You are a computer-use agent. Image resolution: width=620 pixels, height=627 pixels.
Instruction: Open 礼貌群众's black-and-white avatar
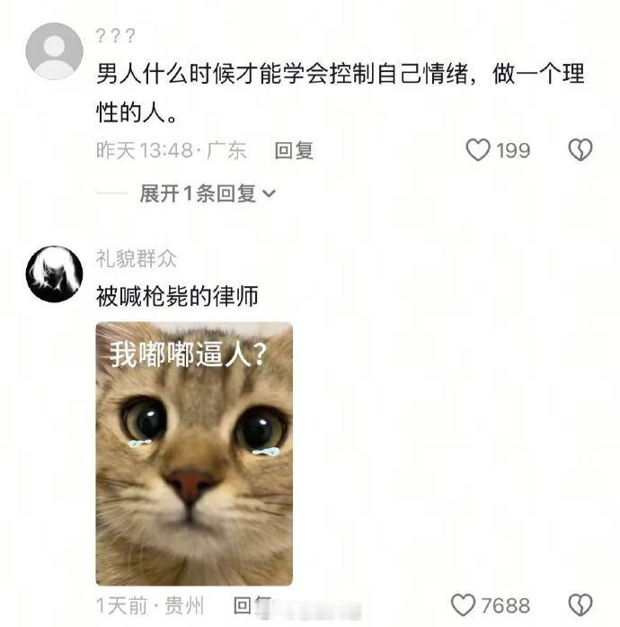click(x=54, y=273)
